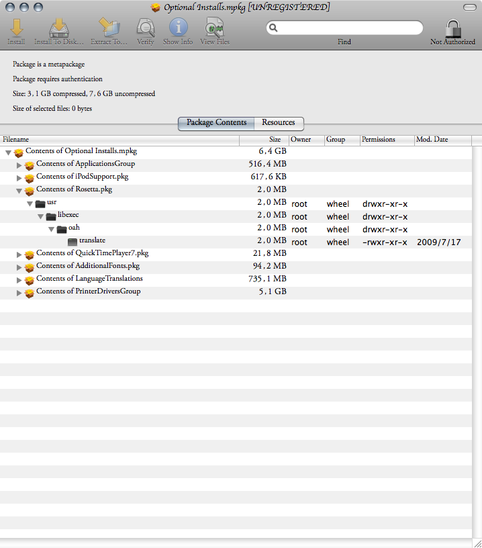482x548 pixels.
Task: Expand Contents of ApplicationsGroup
Action: [19, 165]
